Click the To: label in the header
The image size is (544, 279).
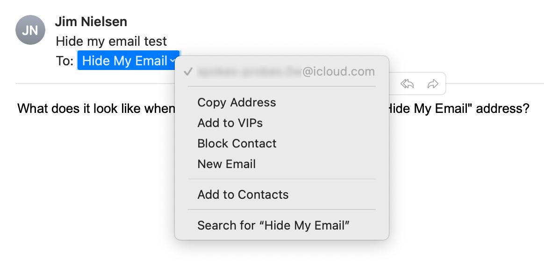coord(64,61)
